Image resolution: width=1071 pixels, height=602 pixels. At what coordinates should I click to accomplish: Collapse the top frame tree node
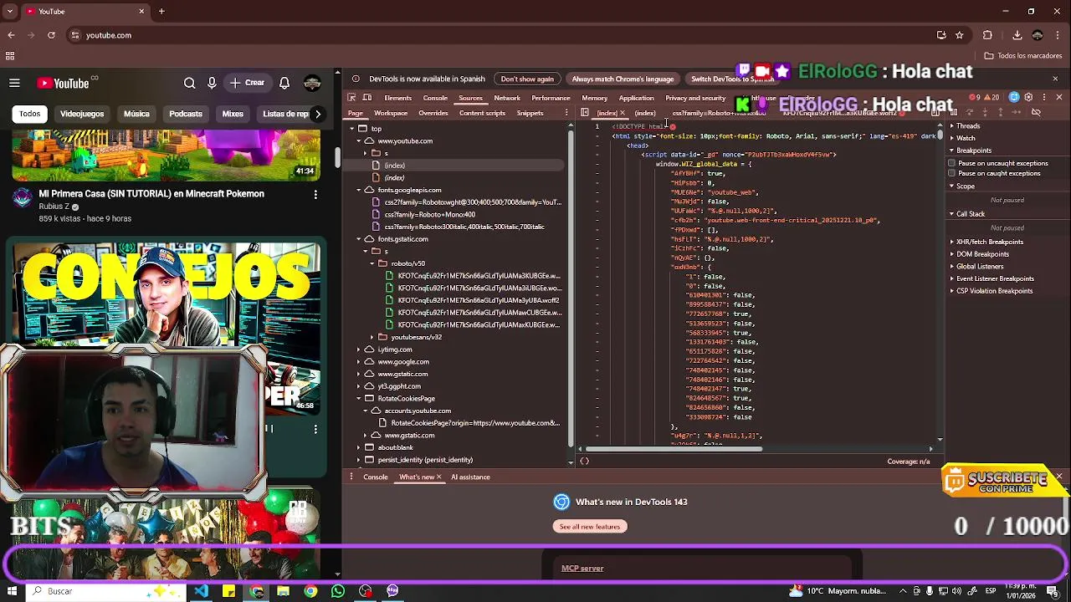click(x=351, y=129)
